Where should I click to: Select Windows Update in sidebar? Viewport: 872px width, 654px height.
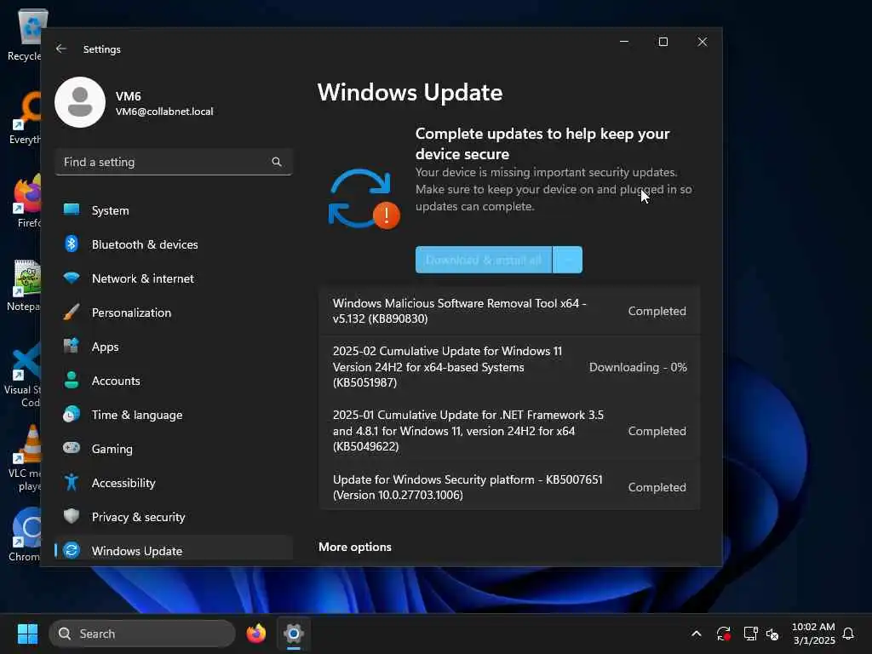point(174,548)
